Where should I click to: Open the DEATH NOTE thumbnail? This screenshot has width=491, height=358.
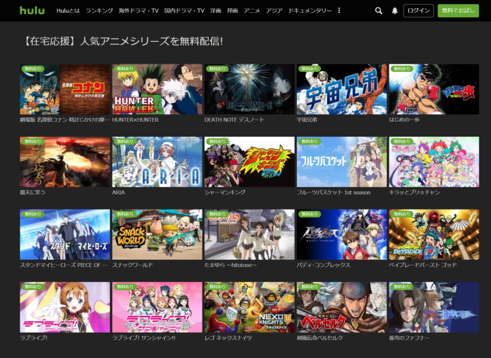(x=249, y=89)
